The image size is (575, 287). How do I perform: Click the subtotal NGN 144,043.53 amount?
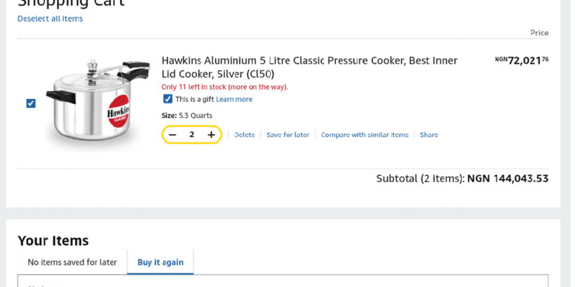pos(508,178)
